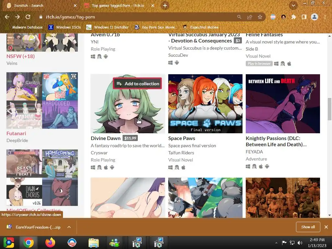Expand the tab search dropdown arrow

coord(293,6)
